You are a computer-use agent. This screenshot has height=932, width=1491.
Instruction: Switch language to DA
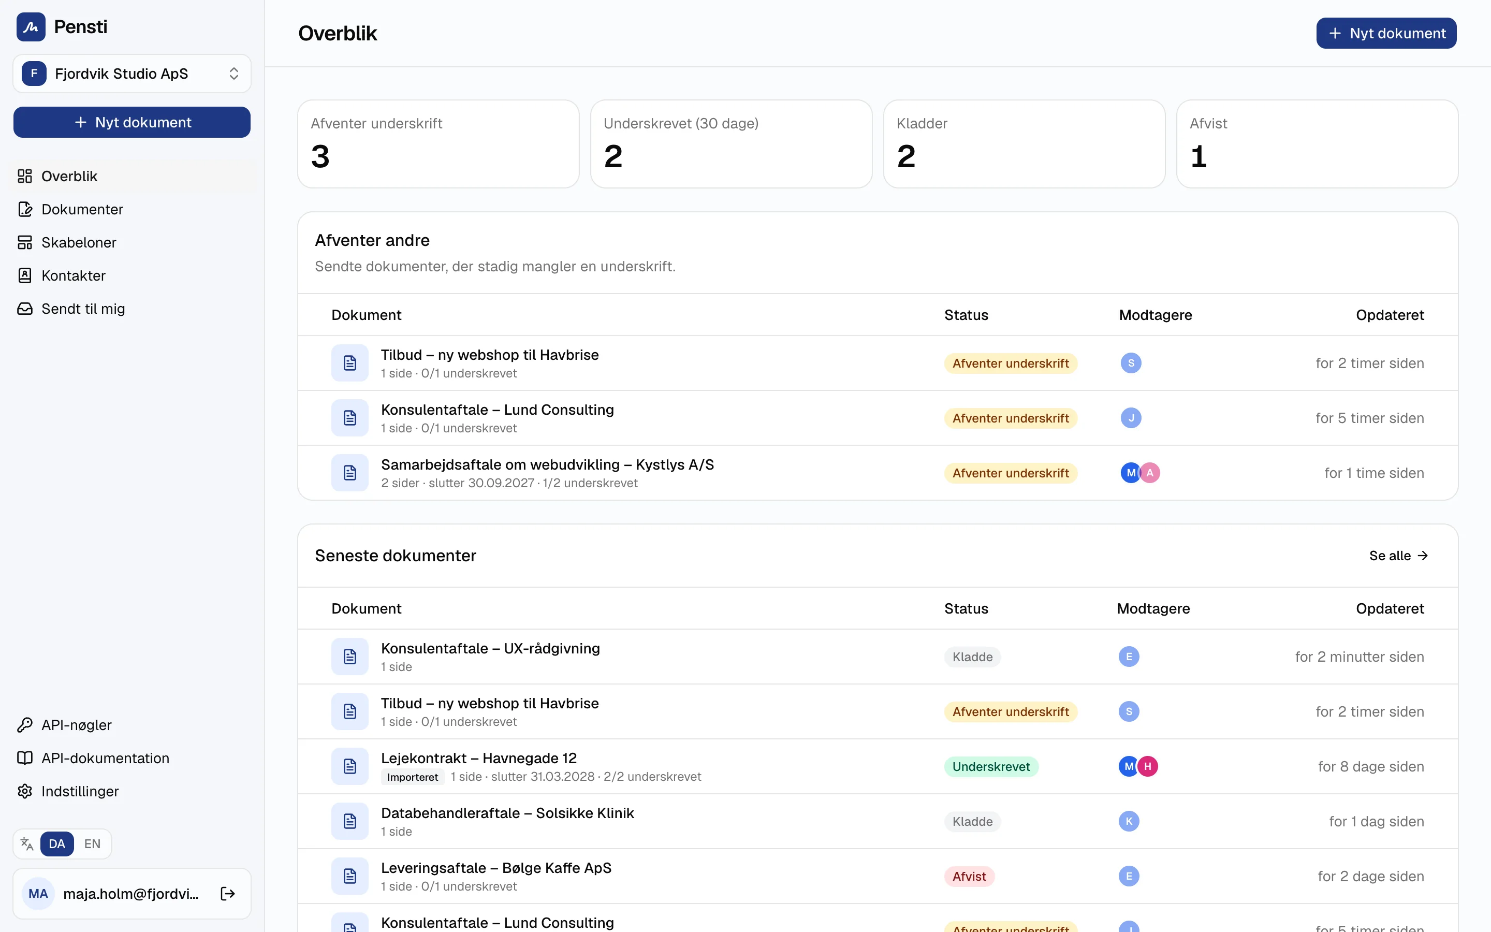(x=56, y=844)
